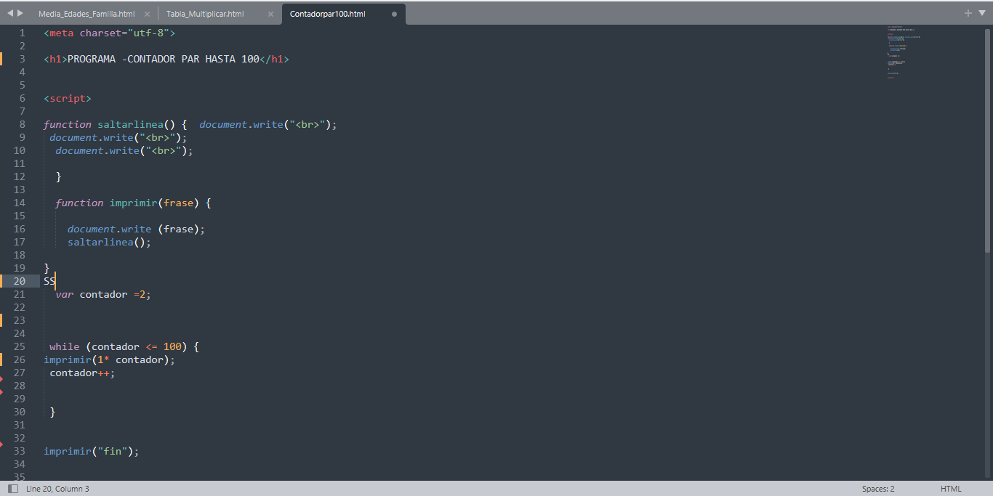Screen dimensions: 993x496
Task: Click the var contador =2; line
Action: pos(103,294)
